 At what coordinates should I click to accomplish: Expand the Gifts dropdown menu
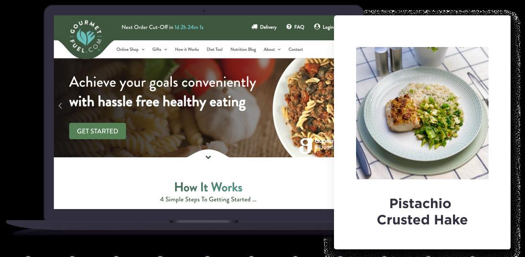(x=160, y=49)
